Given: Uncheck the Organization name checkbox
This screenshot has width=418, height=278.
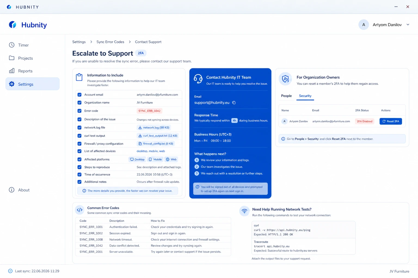Looking at the screenshot, I should [79, 103].
